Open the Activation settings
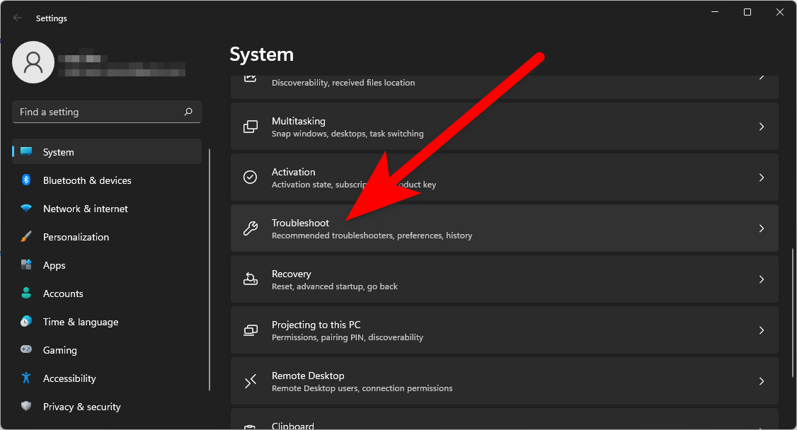The height and width of the screenshot is (430, 797). point(495,178)
